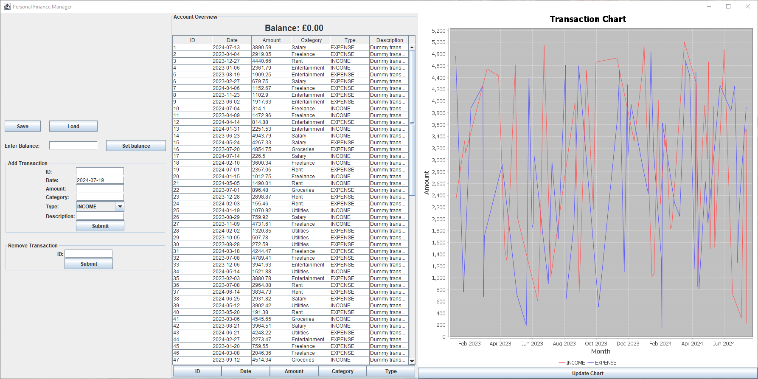Click the amount cell 2273.47
This screenshot has height=379, width=758.
tap(271, 339)
